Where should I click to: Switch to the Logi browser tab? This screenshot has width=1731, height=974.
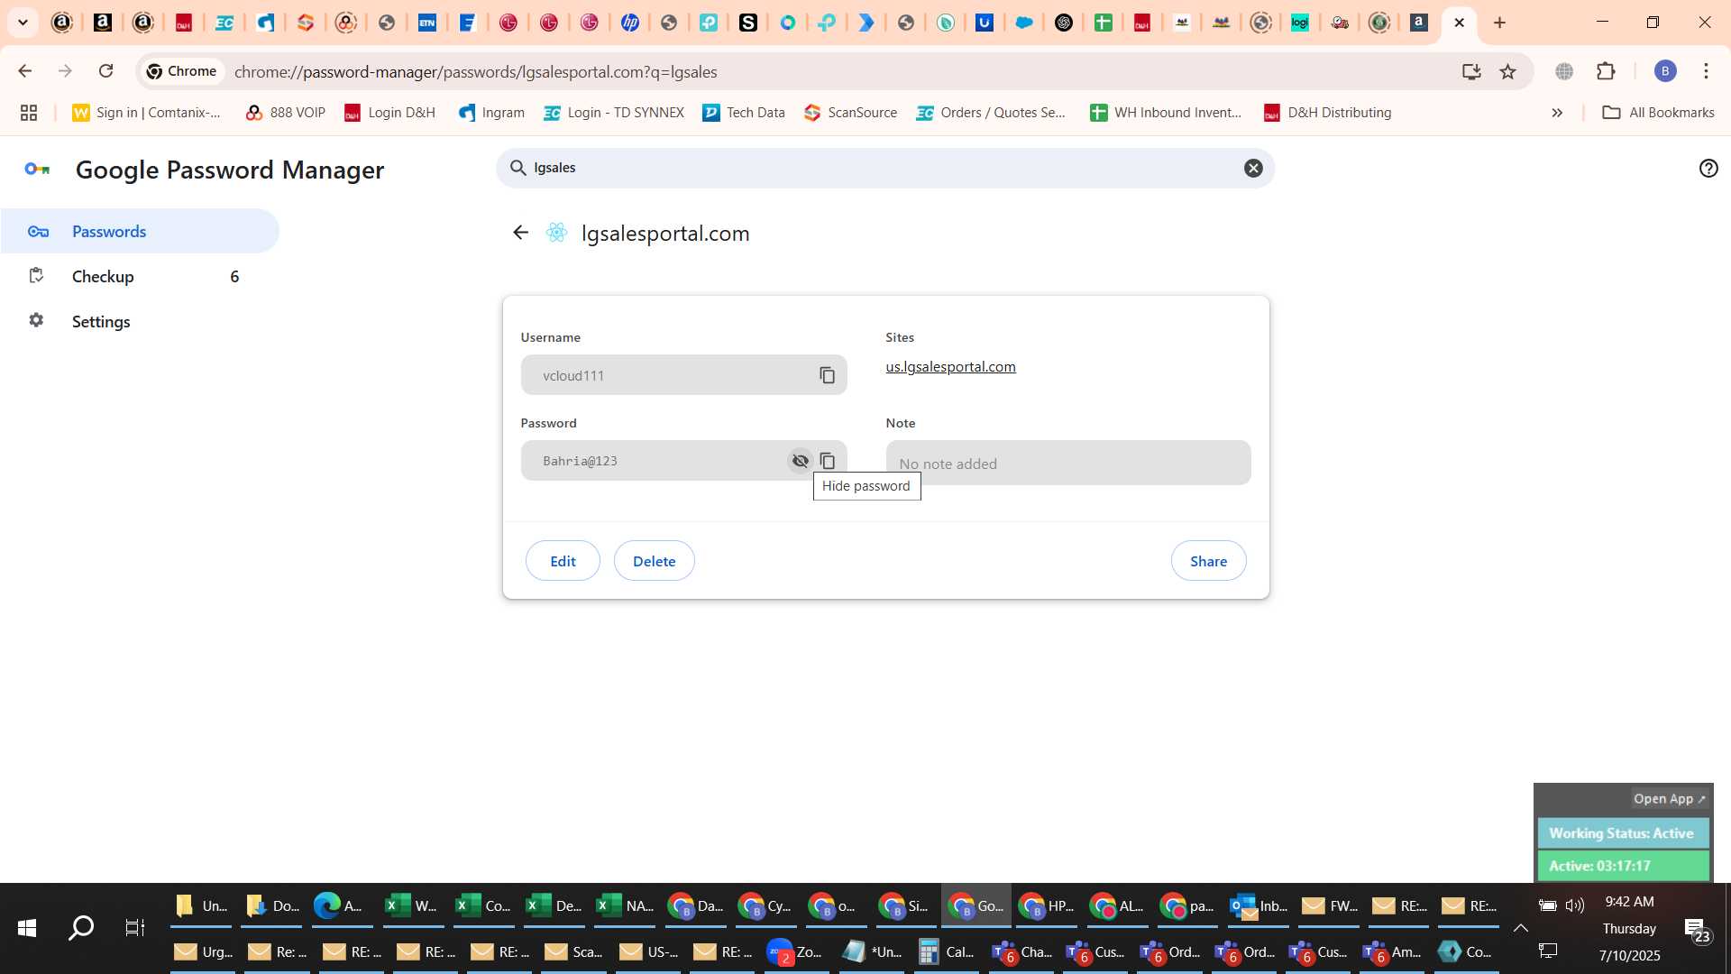click(x=1300, y=23)
